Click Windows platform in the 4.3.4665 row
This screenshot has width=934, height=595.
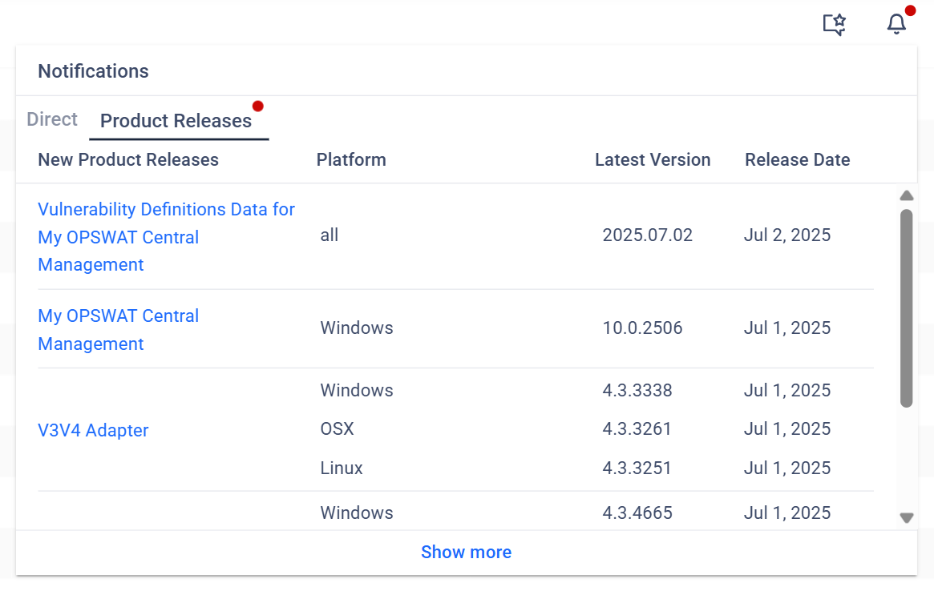[x=357, y=513]
